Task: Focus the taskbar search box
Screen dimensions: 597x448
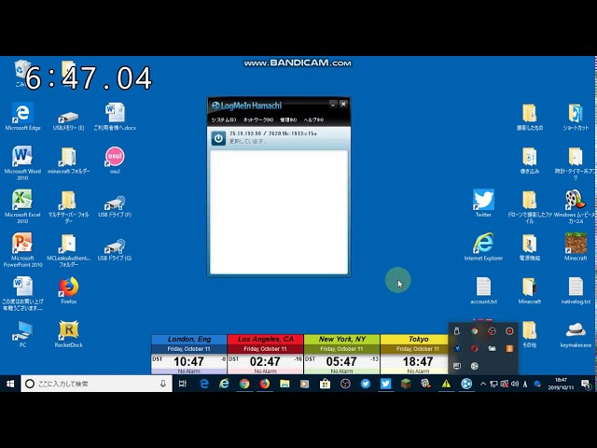Action: [x=96, y=384]
